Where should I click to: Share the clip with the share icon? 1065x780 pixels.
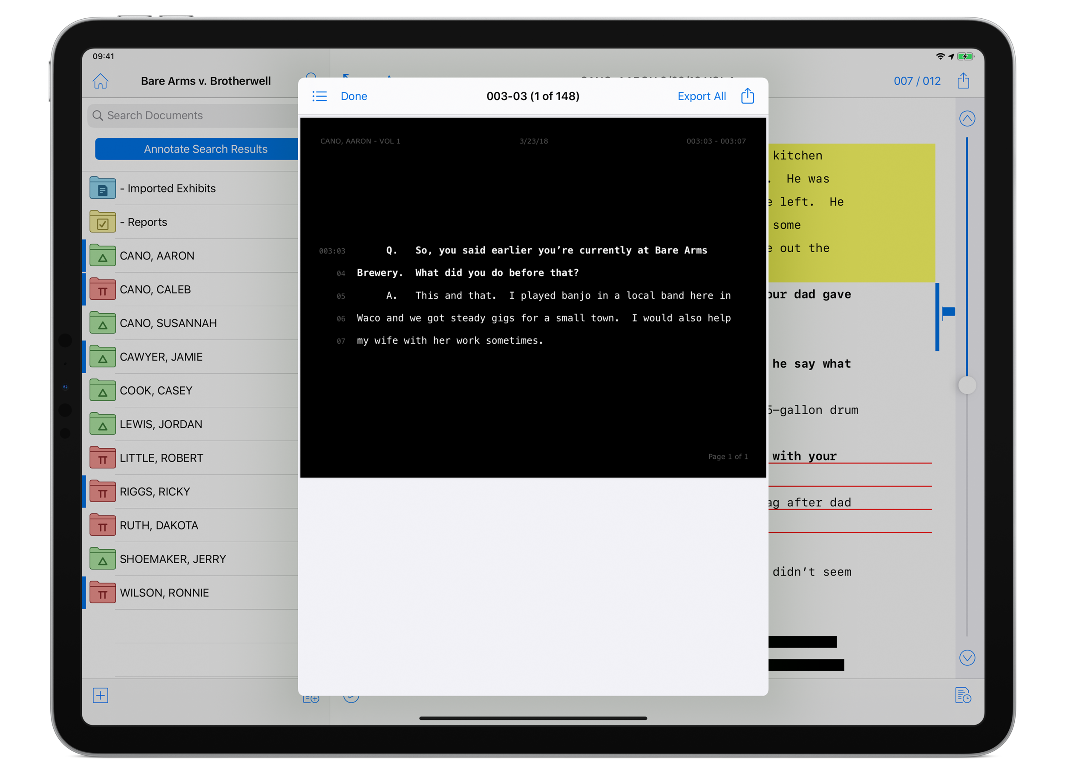click(x=747, y=95)
